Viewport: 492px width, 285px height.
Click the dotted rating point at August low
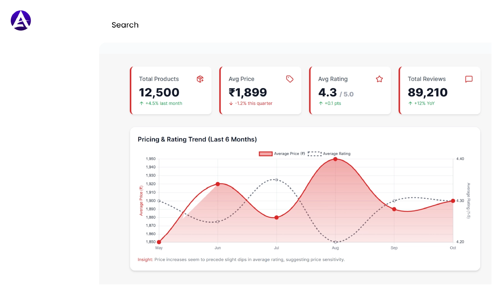click(335, 242)
